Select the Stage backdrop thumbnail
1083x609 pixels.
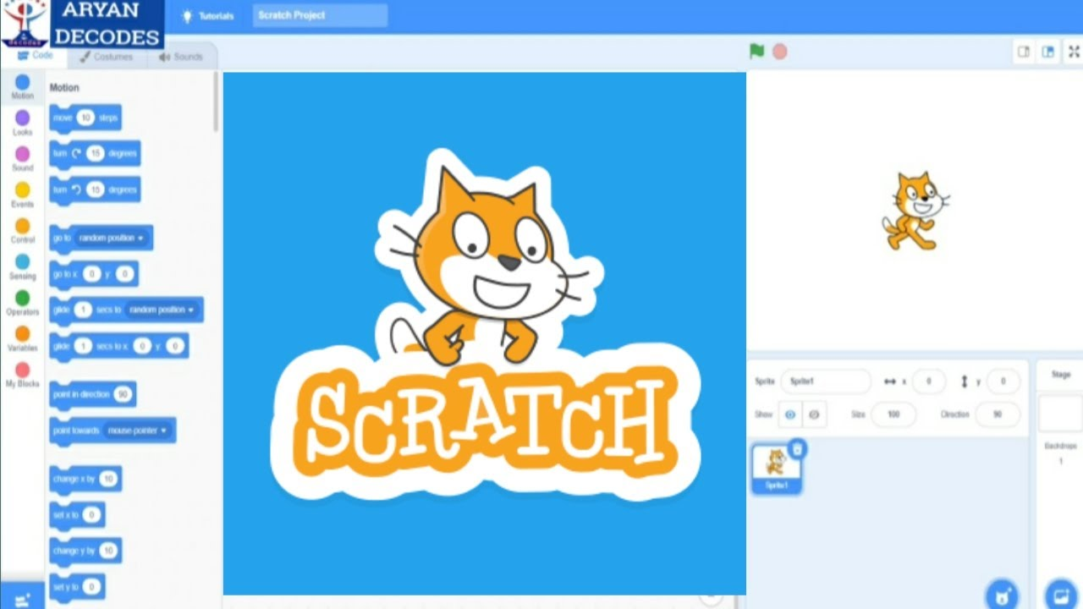(x=1060, y=414)
